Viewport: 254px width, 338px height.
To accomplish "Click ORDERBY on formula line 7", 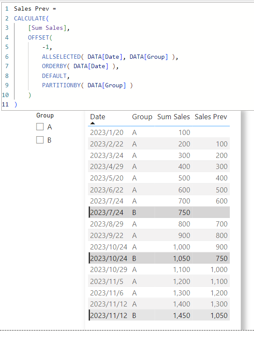I will (54, 66).
